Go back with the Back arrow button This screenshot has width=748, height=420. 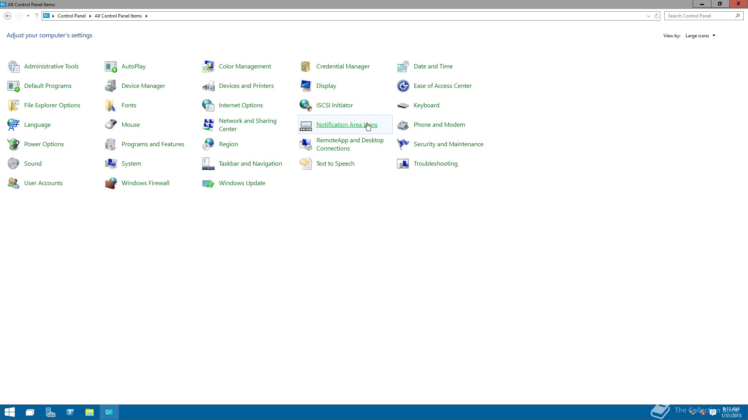click(x=7, y=16)
